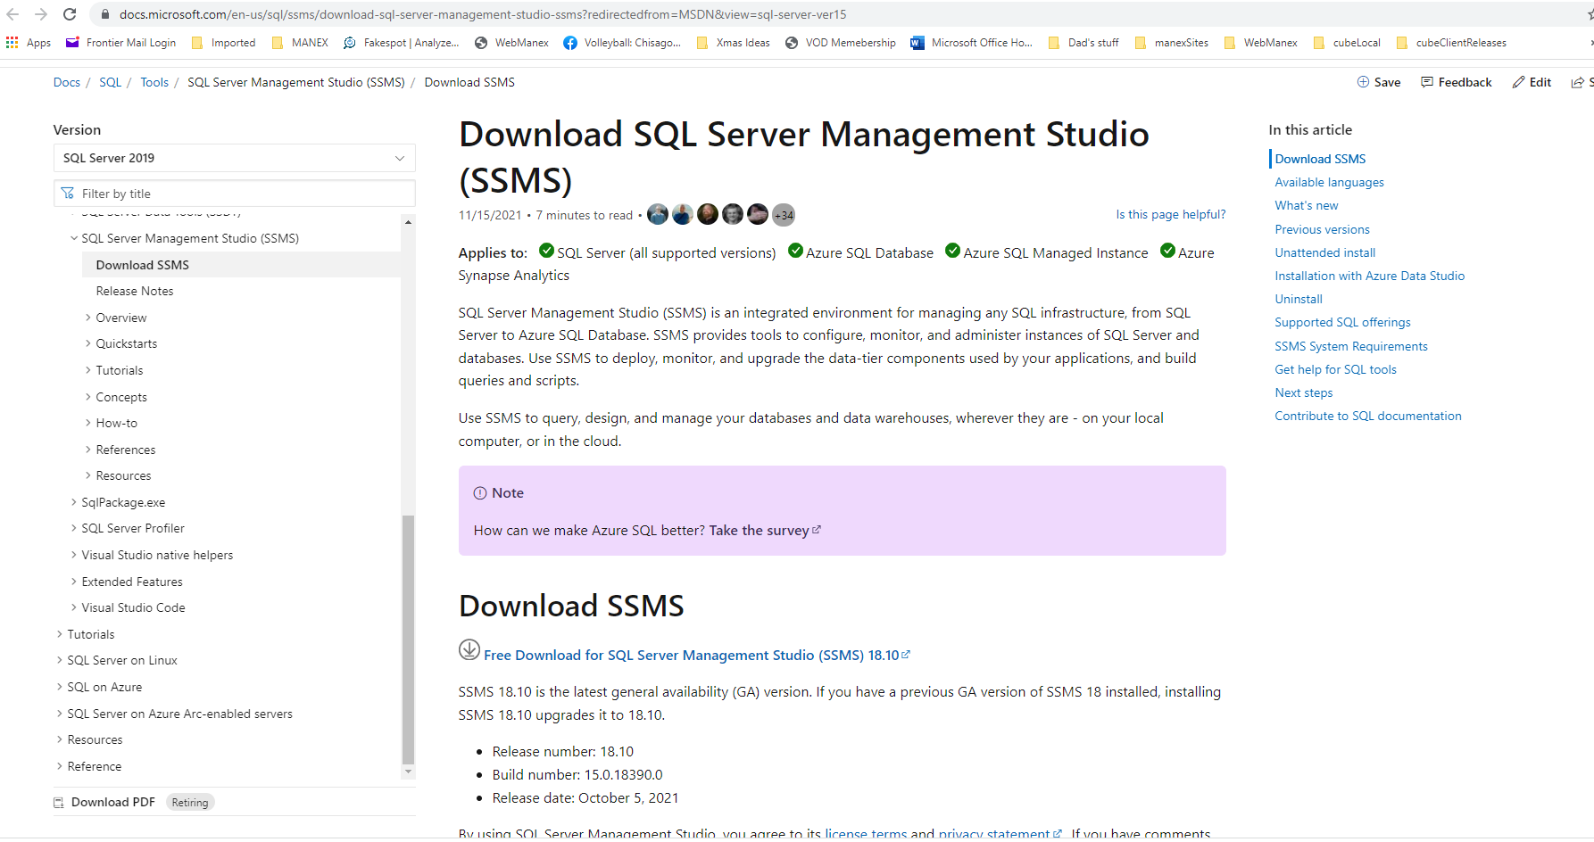Click the browser back arrow
Image resolution: width=1594 pixels, height=842 pixels.
click(x=12, y=14)
